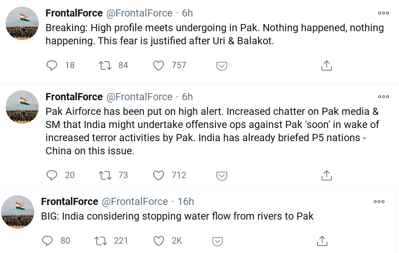This screenshot has height=253, width=399.
Task: Retweet the Pak Airforce alert tweet
Action: pos(105,175)
